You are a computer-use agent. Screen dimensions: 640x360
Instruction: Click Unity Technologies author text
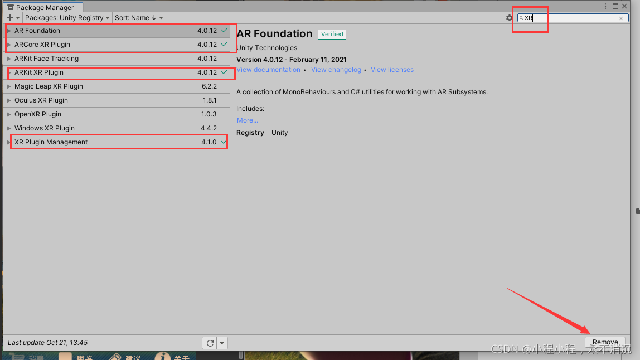pos(267,48)
